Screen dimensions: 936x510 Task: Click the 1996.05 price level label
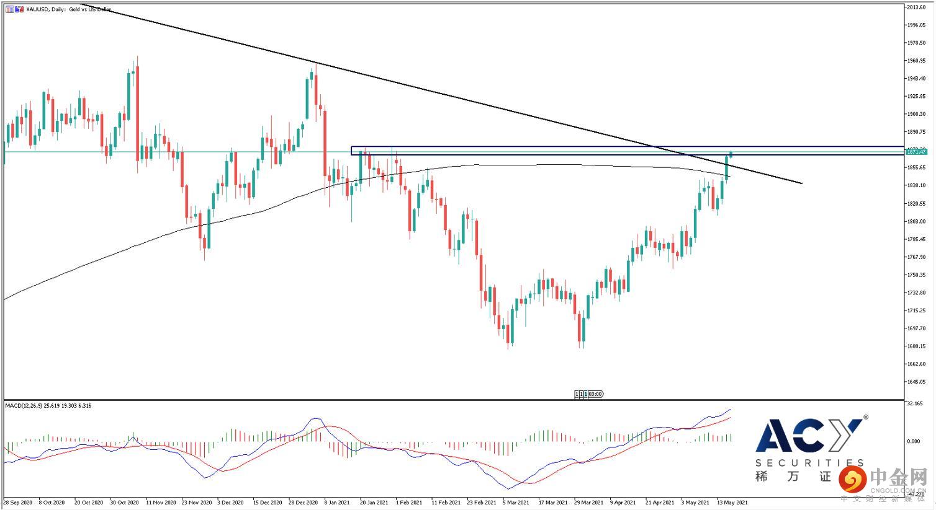click(917, 25)
